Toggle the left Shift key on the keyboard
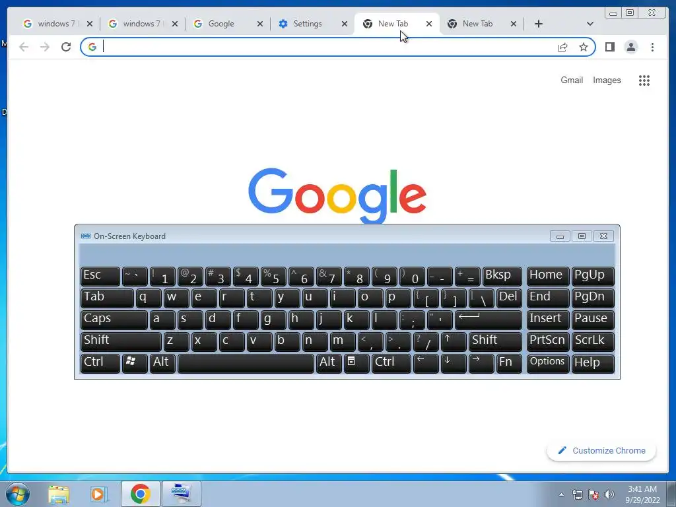The height and width of the screenshot is (507, 676). point(121,341)
